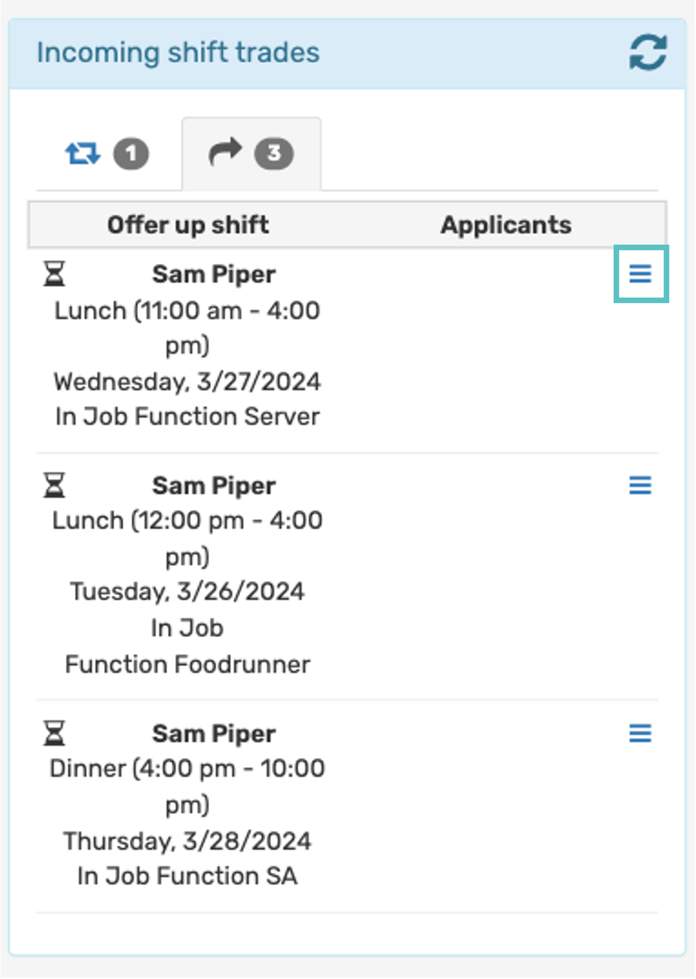Screen dimensions: 696x979
Task: Click hourglass icon on Foodrunner shift offer
Action: pyautogui.click(x=54, y=485)
